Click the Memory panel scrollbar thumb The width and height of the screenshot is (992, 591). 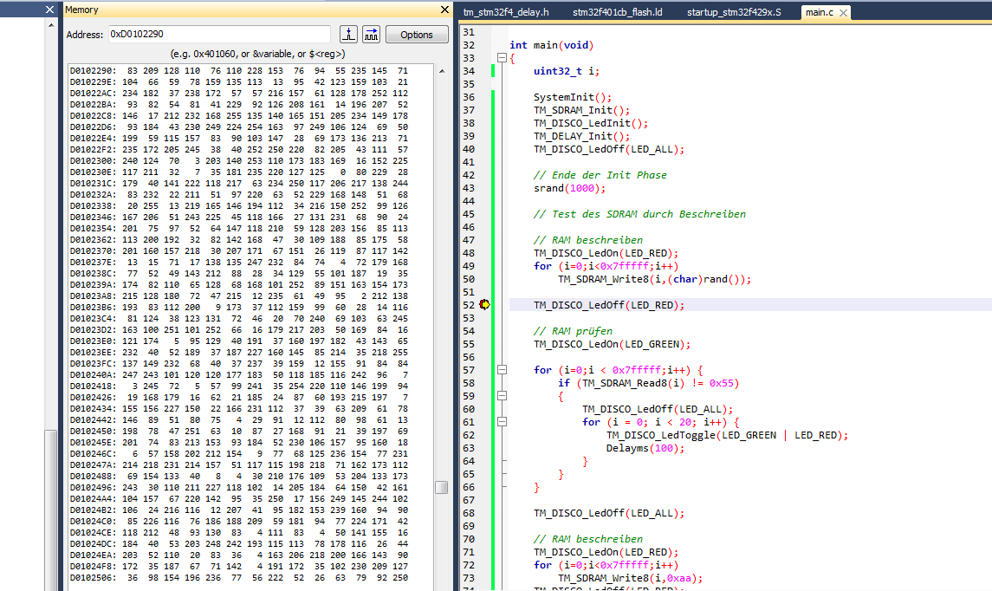(x=441, y=487)
